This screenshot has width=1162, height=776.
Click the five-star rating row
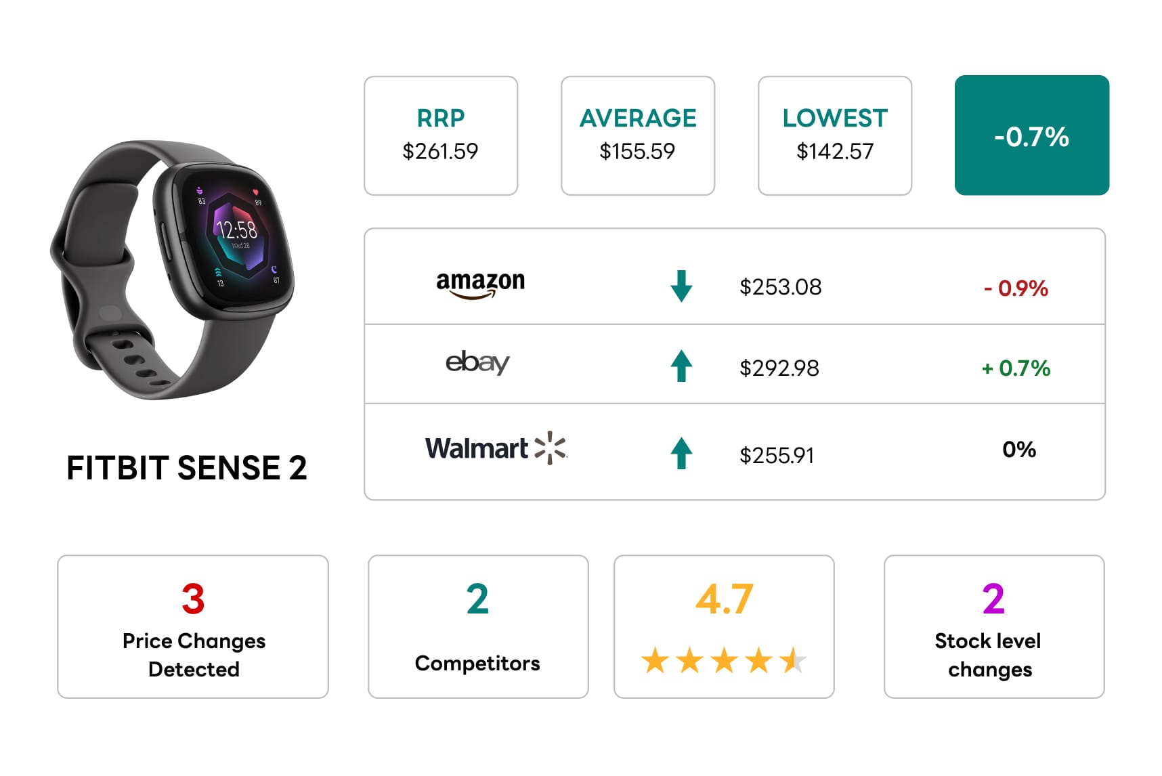pyautogui.click(x=723, y=660)
